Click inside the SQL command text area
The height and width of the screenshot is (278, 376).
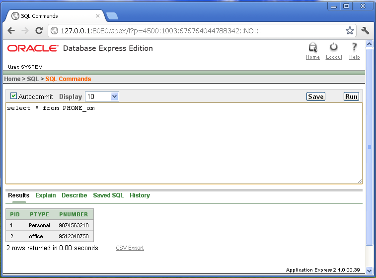pos(184,143)
